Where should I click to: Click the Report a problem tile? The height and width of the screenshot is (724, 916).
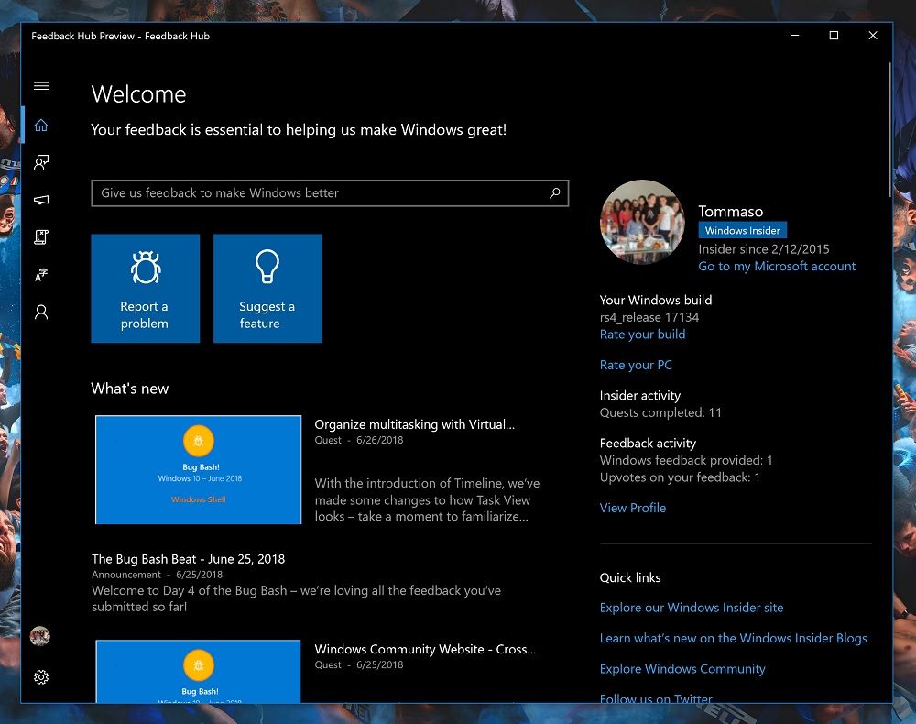pyautogui.click(x=146, y=288)
